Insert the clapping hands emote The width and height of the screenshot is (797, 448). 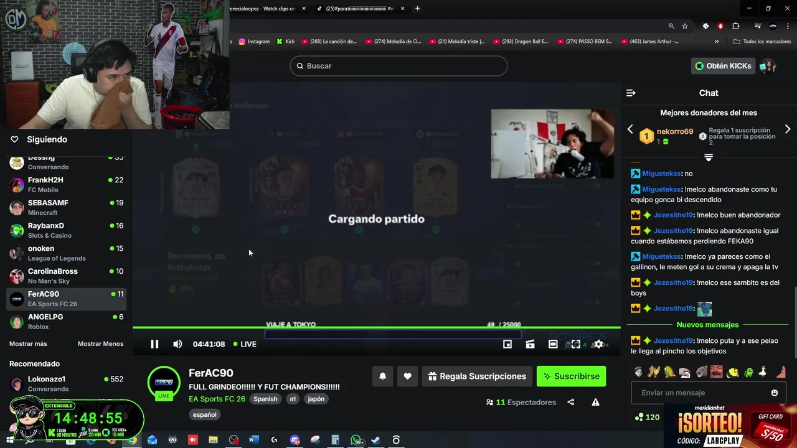[x=653, y=372]
